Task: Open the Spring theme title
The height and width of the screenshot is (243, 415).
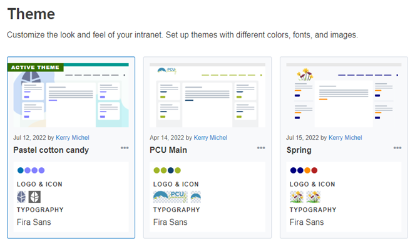Action: [x=299, y=150]
